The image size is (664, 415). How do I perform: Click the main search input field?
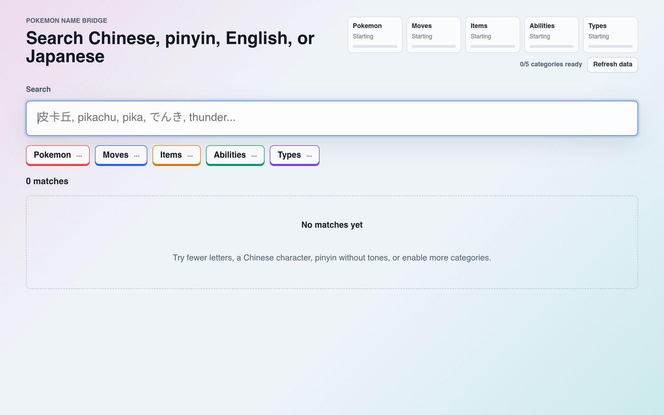332,118
